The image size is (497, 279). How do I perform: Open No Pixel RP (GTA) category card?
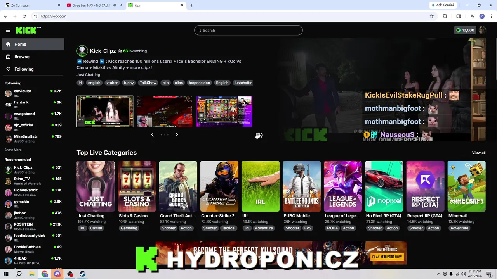coord(384,186)
